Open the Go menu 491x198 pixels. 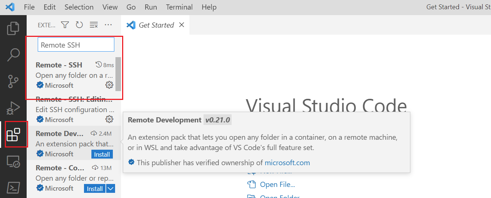click(131, 7)
